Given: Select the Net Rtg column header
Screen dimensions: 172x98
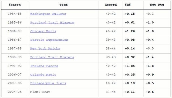Looking at the screenshot, I should coord(157,5).
